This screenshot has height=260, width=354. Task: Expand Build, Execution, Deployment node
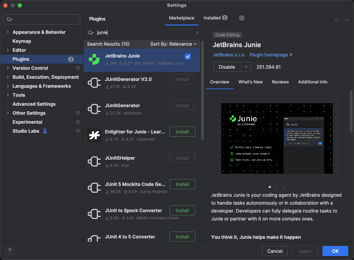coord(8,77)
